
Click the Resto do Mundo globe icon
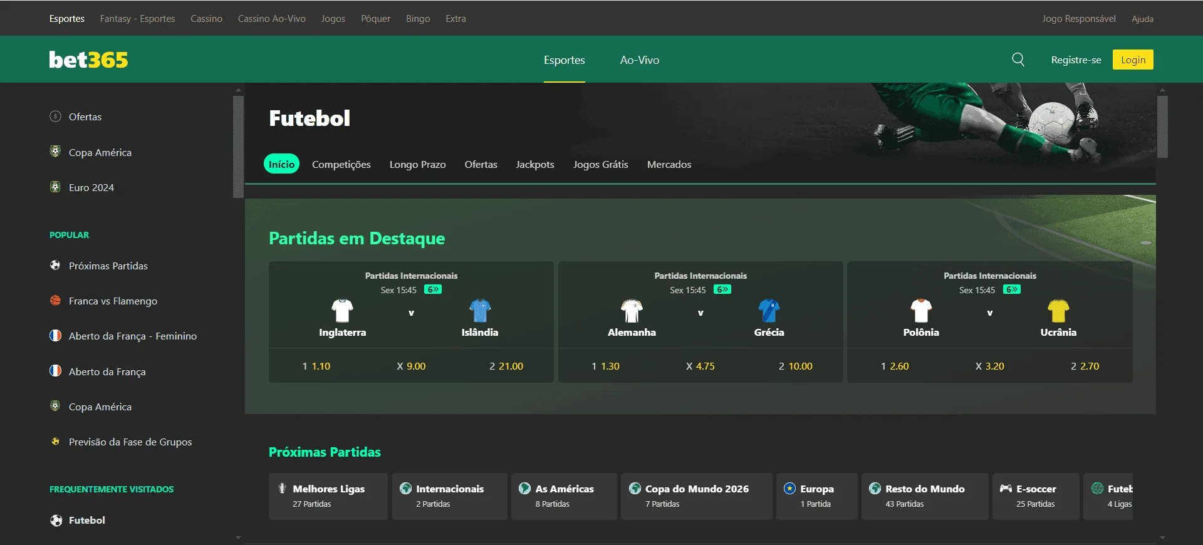pyautogui.click(x=875, y=488)
